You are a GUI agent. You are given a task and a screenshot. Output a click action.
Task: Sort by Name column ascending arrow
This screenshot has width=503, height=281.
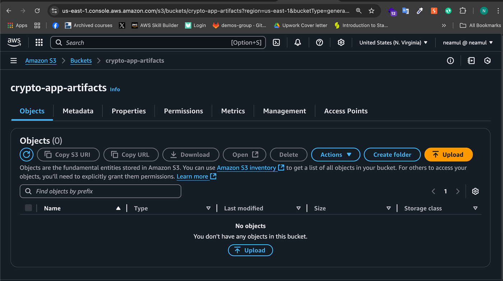coord(118,208)
